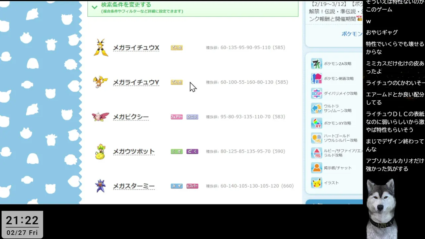Open ダイパリメイク攻略 sidebar link
The height and width of the screenshot is (239, 425).
341,93
